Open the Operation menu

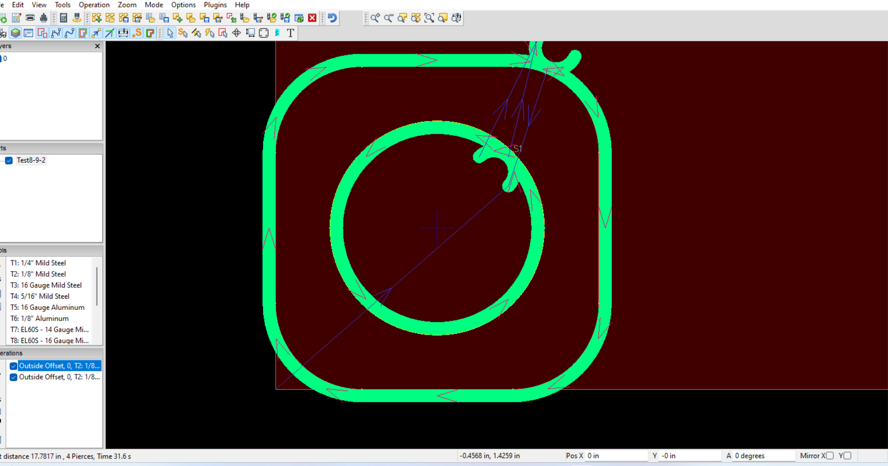[94, 5]
